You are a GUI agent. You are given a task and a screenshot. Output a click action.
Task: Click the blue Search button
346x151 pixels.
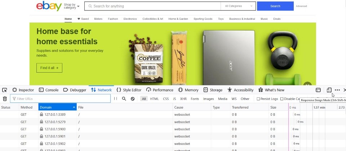pyautogui.click(x=275, y=6)
